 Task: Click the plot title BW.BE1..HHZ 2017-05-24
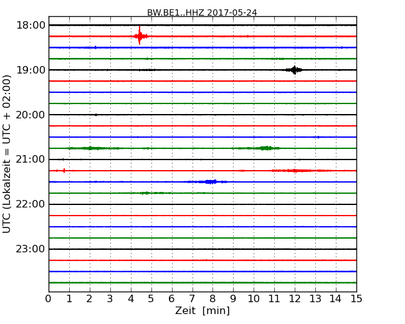[x=202, y=12]
